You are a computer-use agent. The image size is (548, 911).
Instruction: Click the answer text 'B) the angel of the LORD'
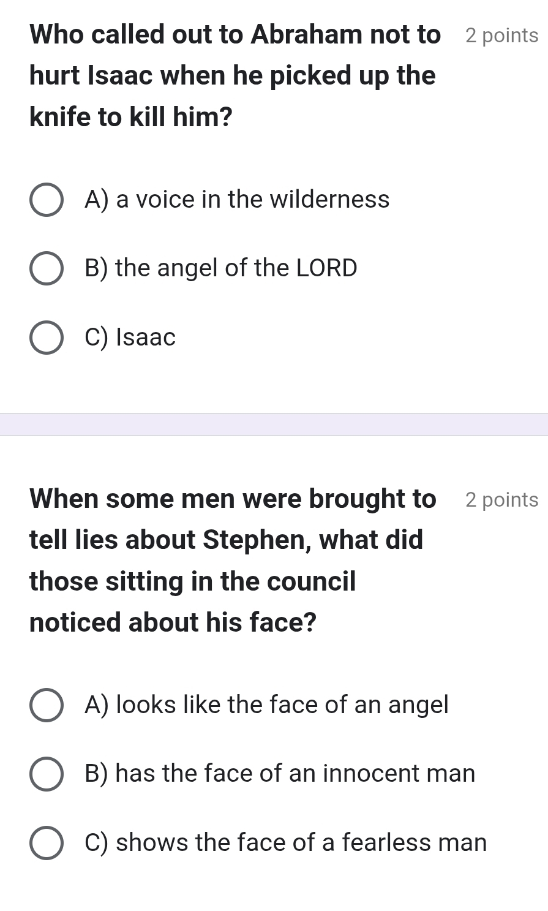click(x=221, y=268)
